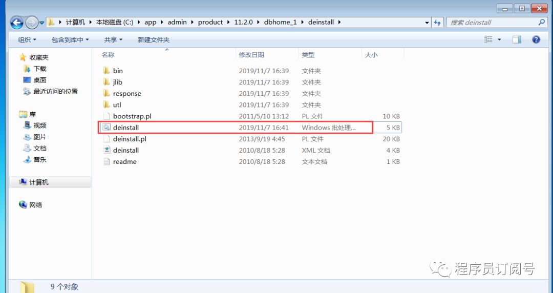Click the refresh button beside address bar
Image resolution: width=553 pixels, height=293 pixels.
click(437, 22)
